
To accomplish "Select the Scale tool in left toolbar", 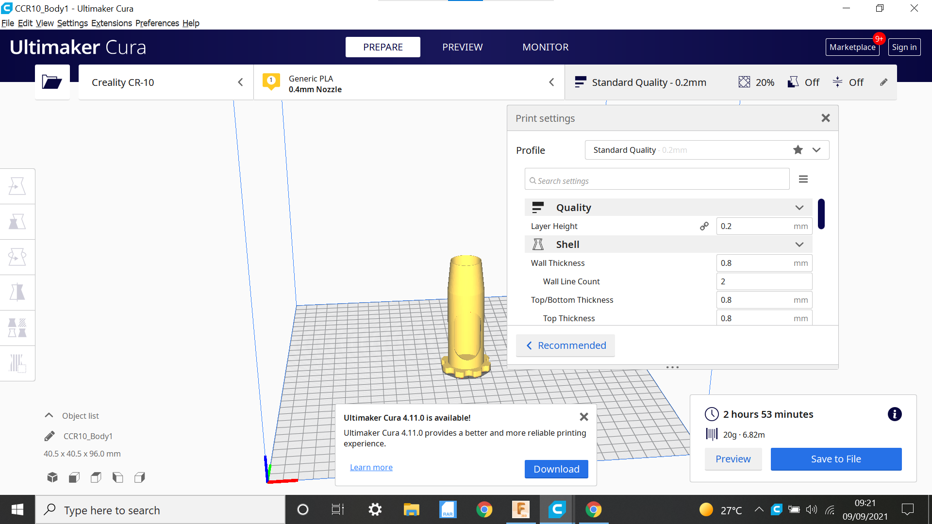I will 17,222.
